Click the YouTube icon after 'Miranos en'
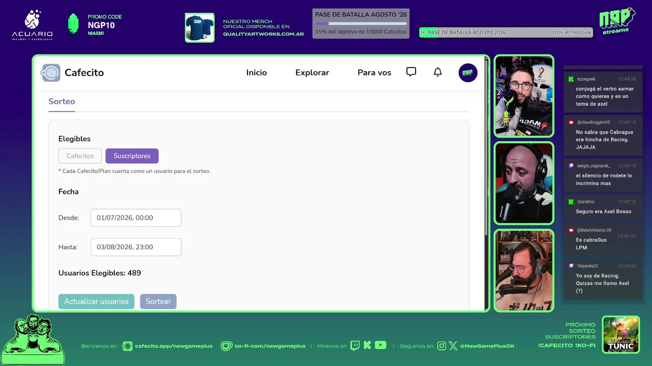 381,345
